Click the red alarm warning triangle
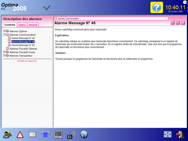188x141 pixels. click(20, 135)
